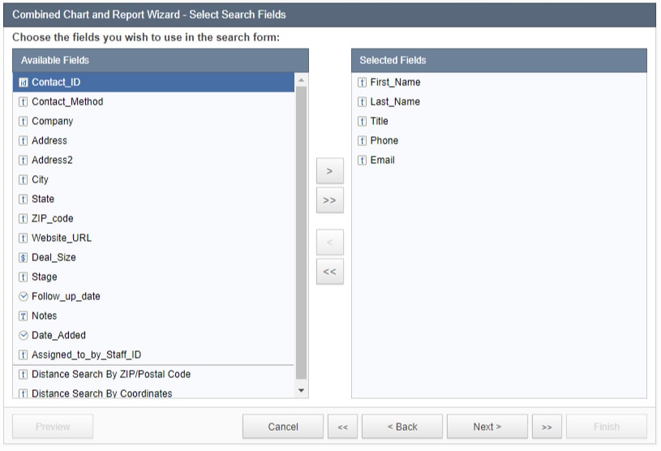The width and height of the screenshot is (661, 451).
Task: Select Website_URL in Available Fields
Action: point(62,238)
